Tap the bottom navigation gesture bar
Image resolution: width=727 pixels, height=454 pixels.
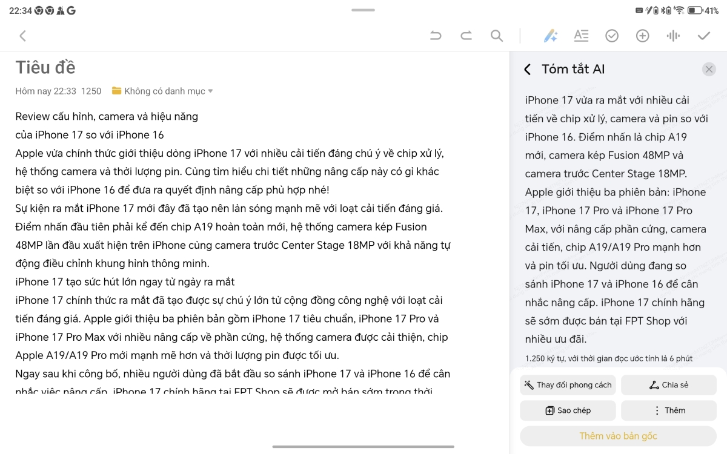pyautogui.click(x=363, y=447)
